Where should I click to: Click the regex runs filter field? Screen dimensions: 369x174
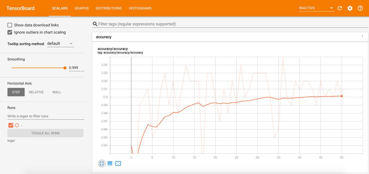(x=46, y=116)
